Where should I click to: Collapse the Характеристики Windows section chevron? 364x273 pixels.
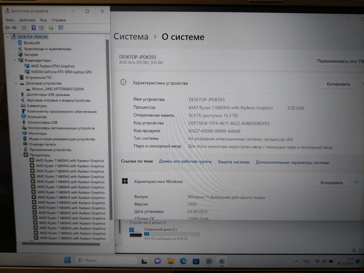356,182
